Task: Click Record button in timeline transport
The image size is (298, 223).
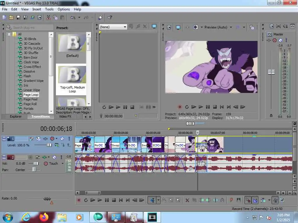Action: click(x=79, y=200)
